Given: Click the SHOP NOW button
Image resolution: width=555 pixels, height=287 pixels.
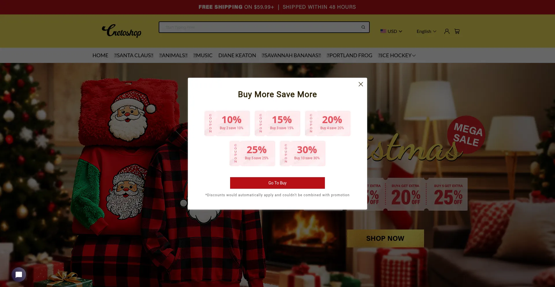Looking at the screenshot, I should (x=385, y=238).
